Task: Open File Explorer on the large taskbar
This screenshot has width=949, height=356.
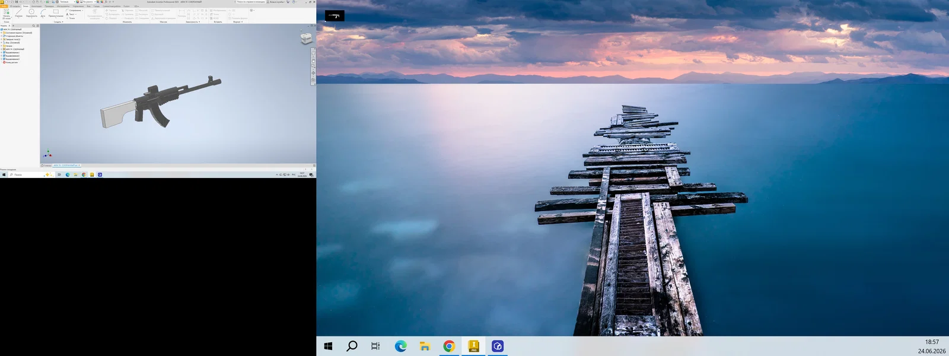Action: [425, 346]
